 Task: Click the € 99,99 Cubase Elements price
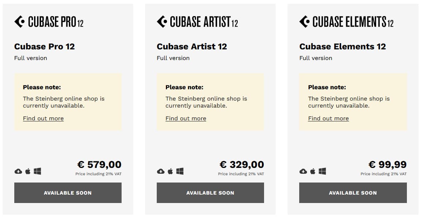coord(388,164)
